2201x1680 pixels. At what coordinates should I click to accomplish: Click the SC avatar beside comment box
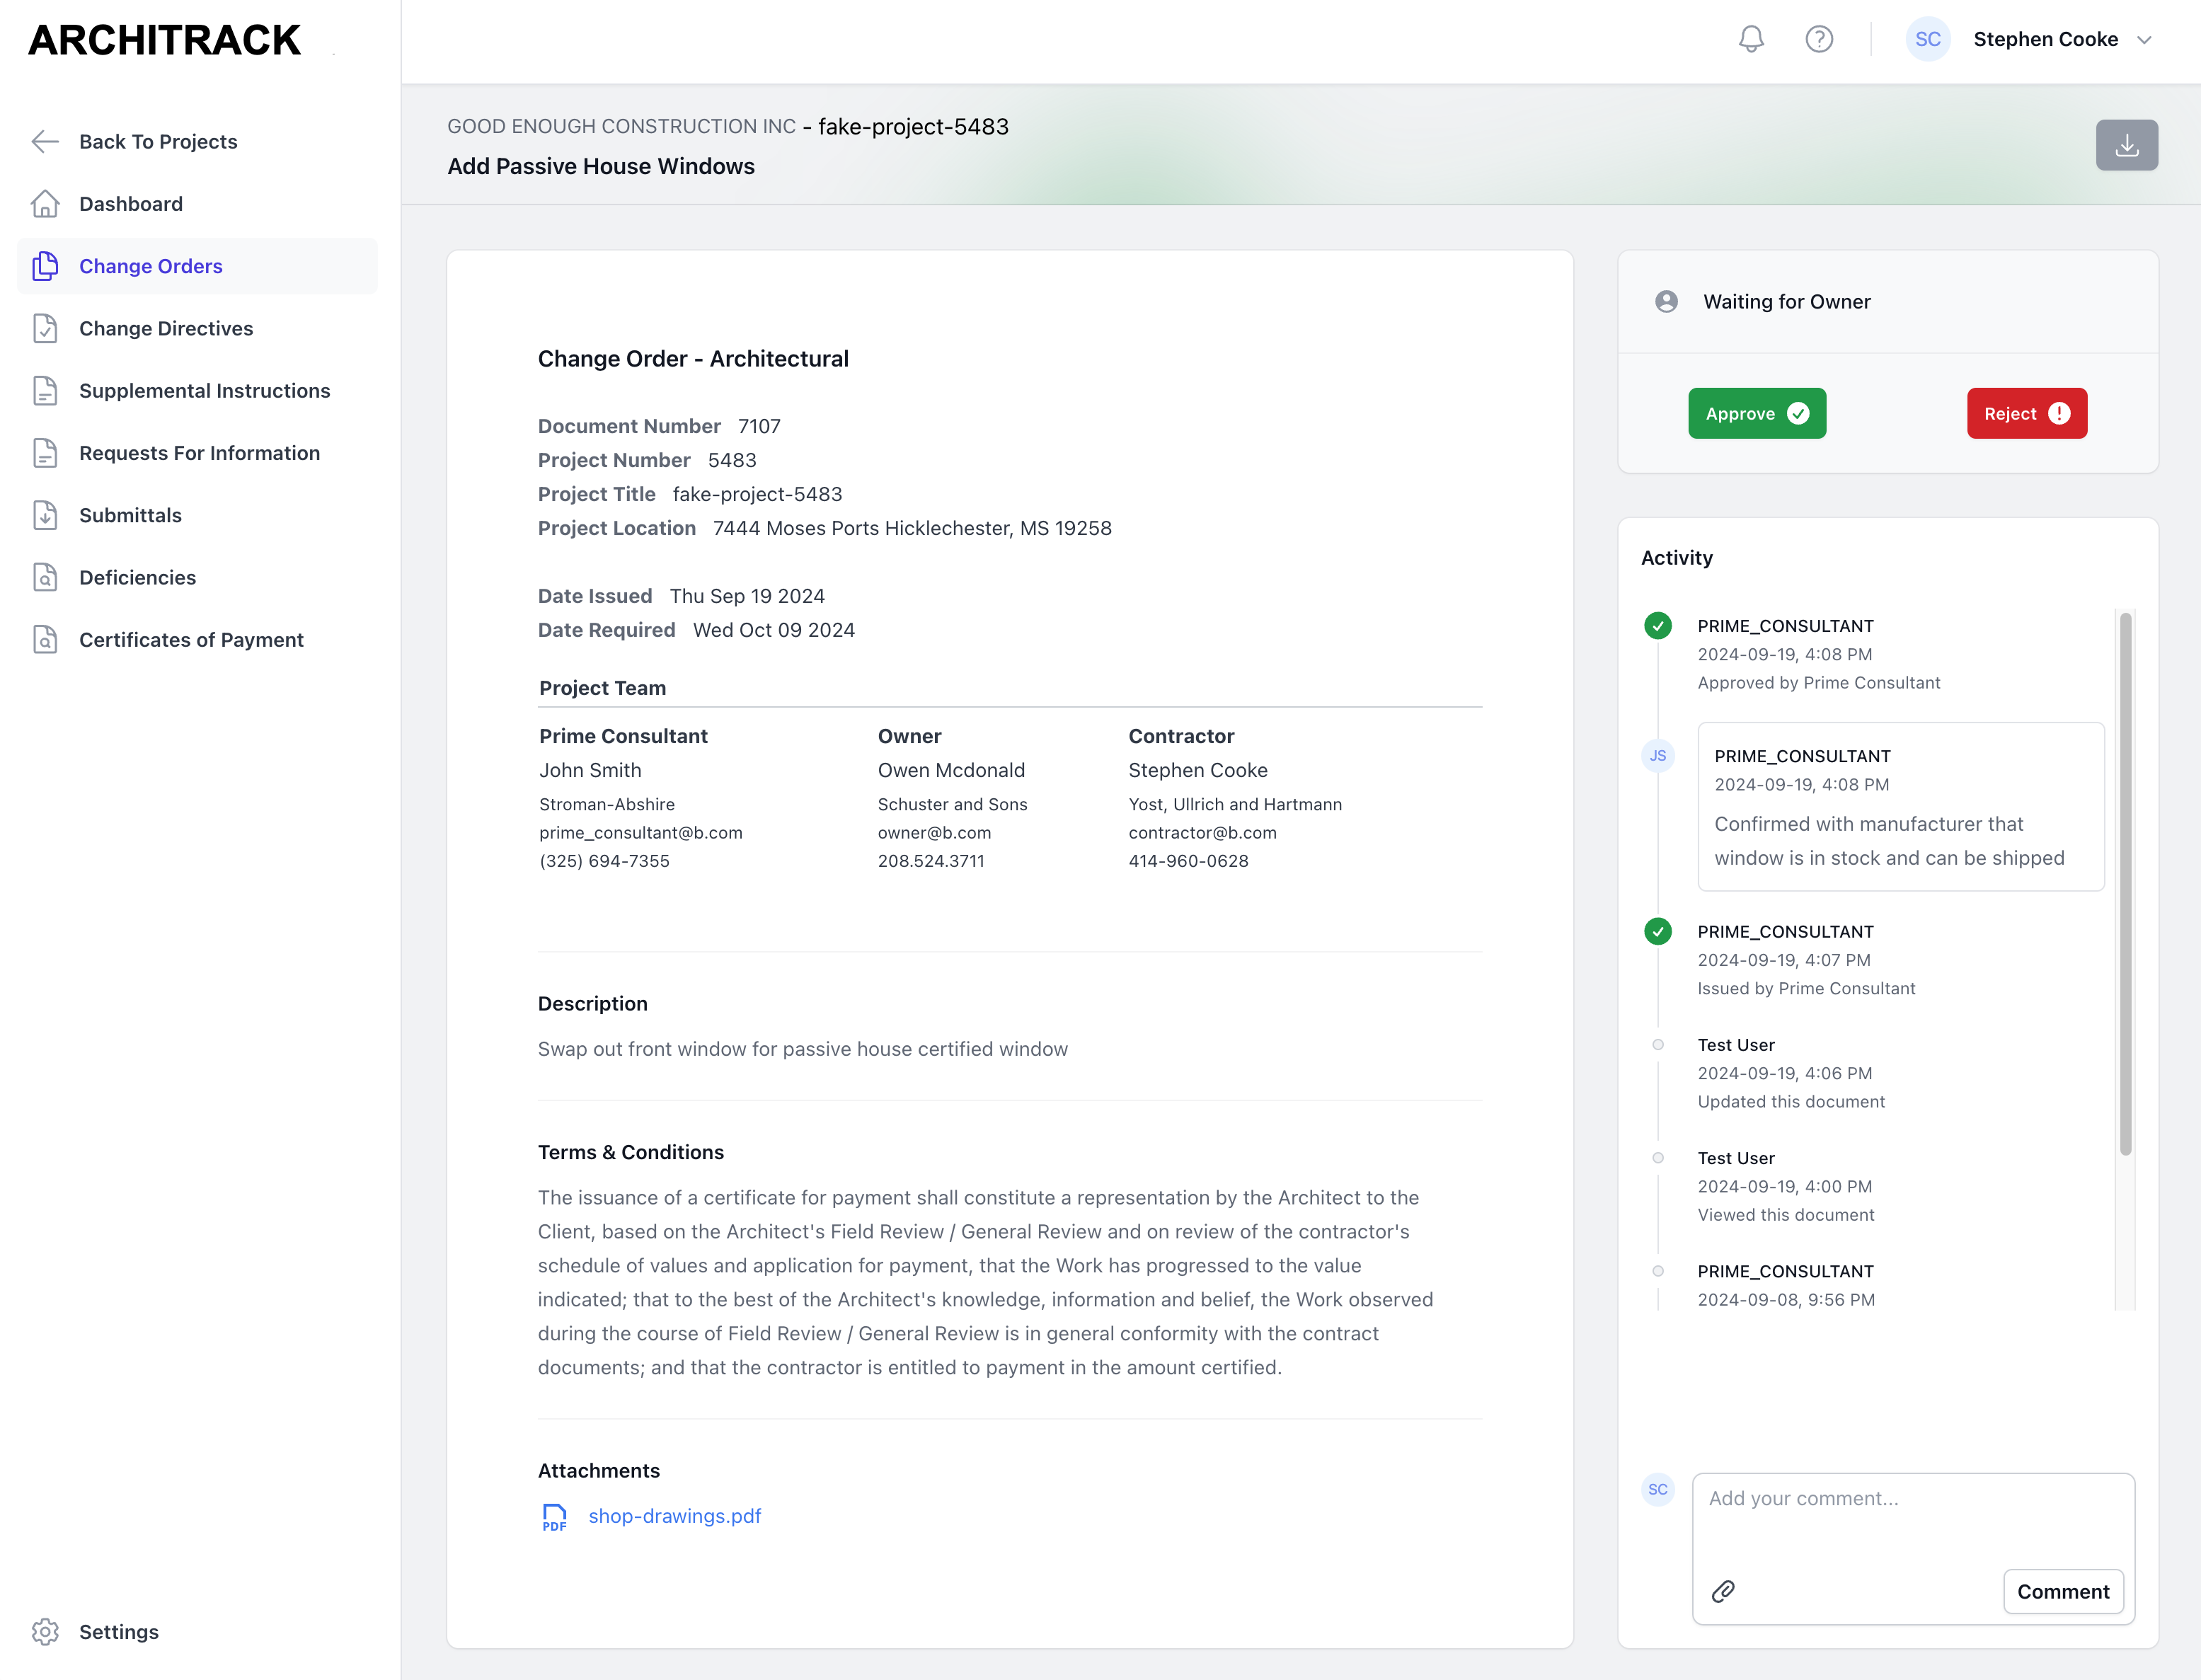tap(1658, 1490)
